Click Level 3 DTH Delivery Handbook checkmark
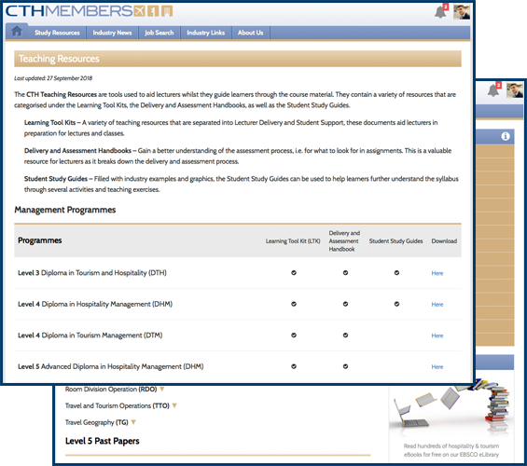This screenshot has height=466, width=527. coord(345,273)
